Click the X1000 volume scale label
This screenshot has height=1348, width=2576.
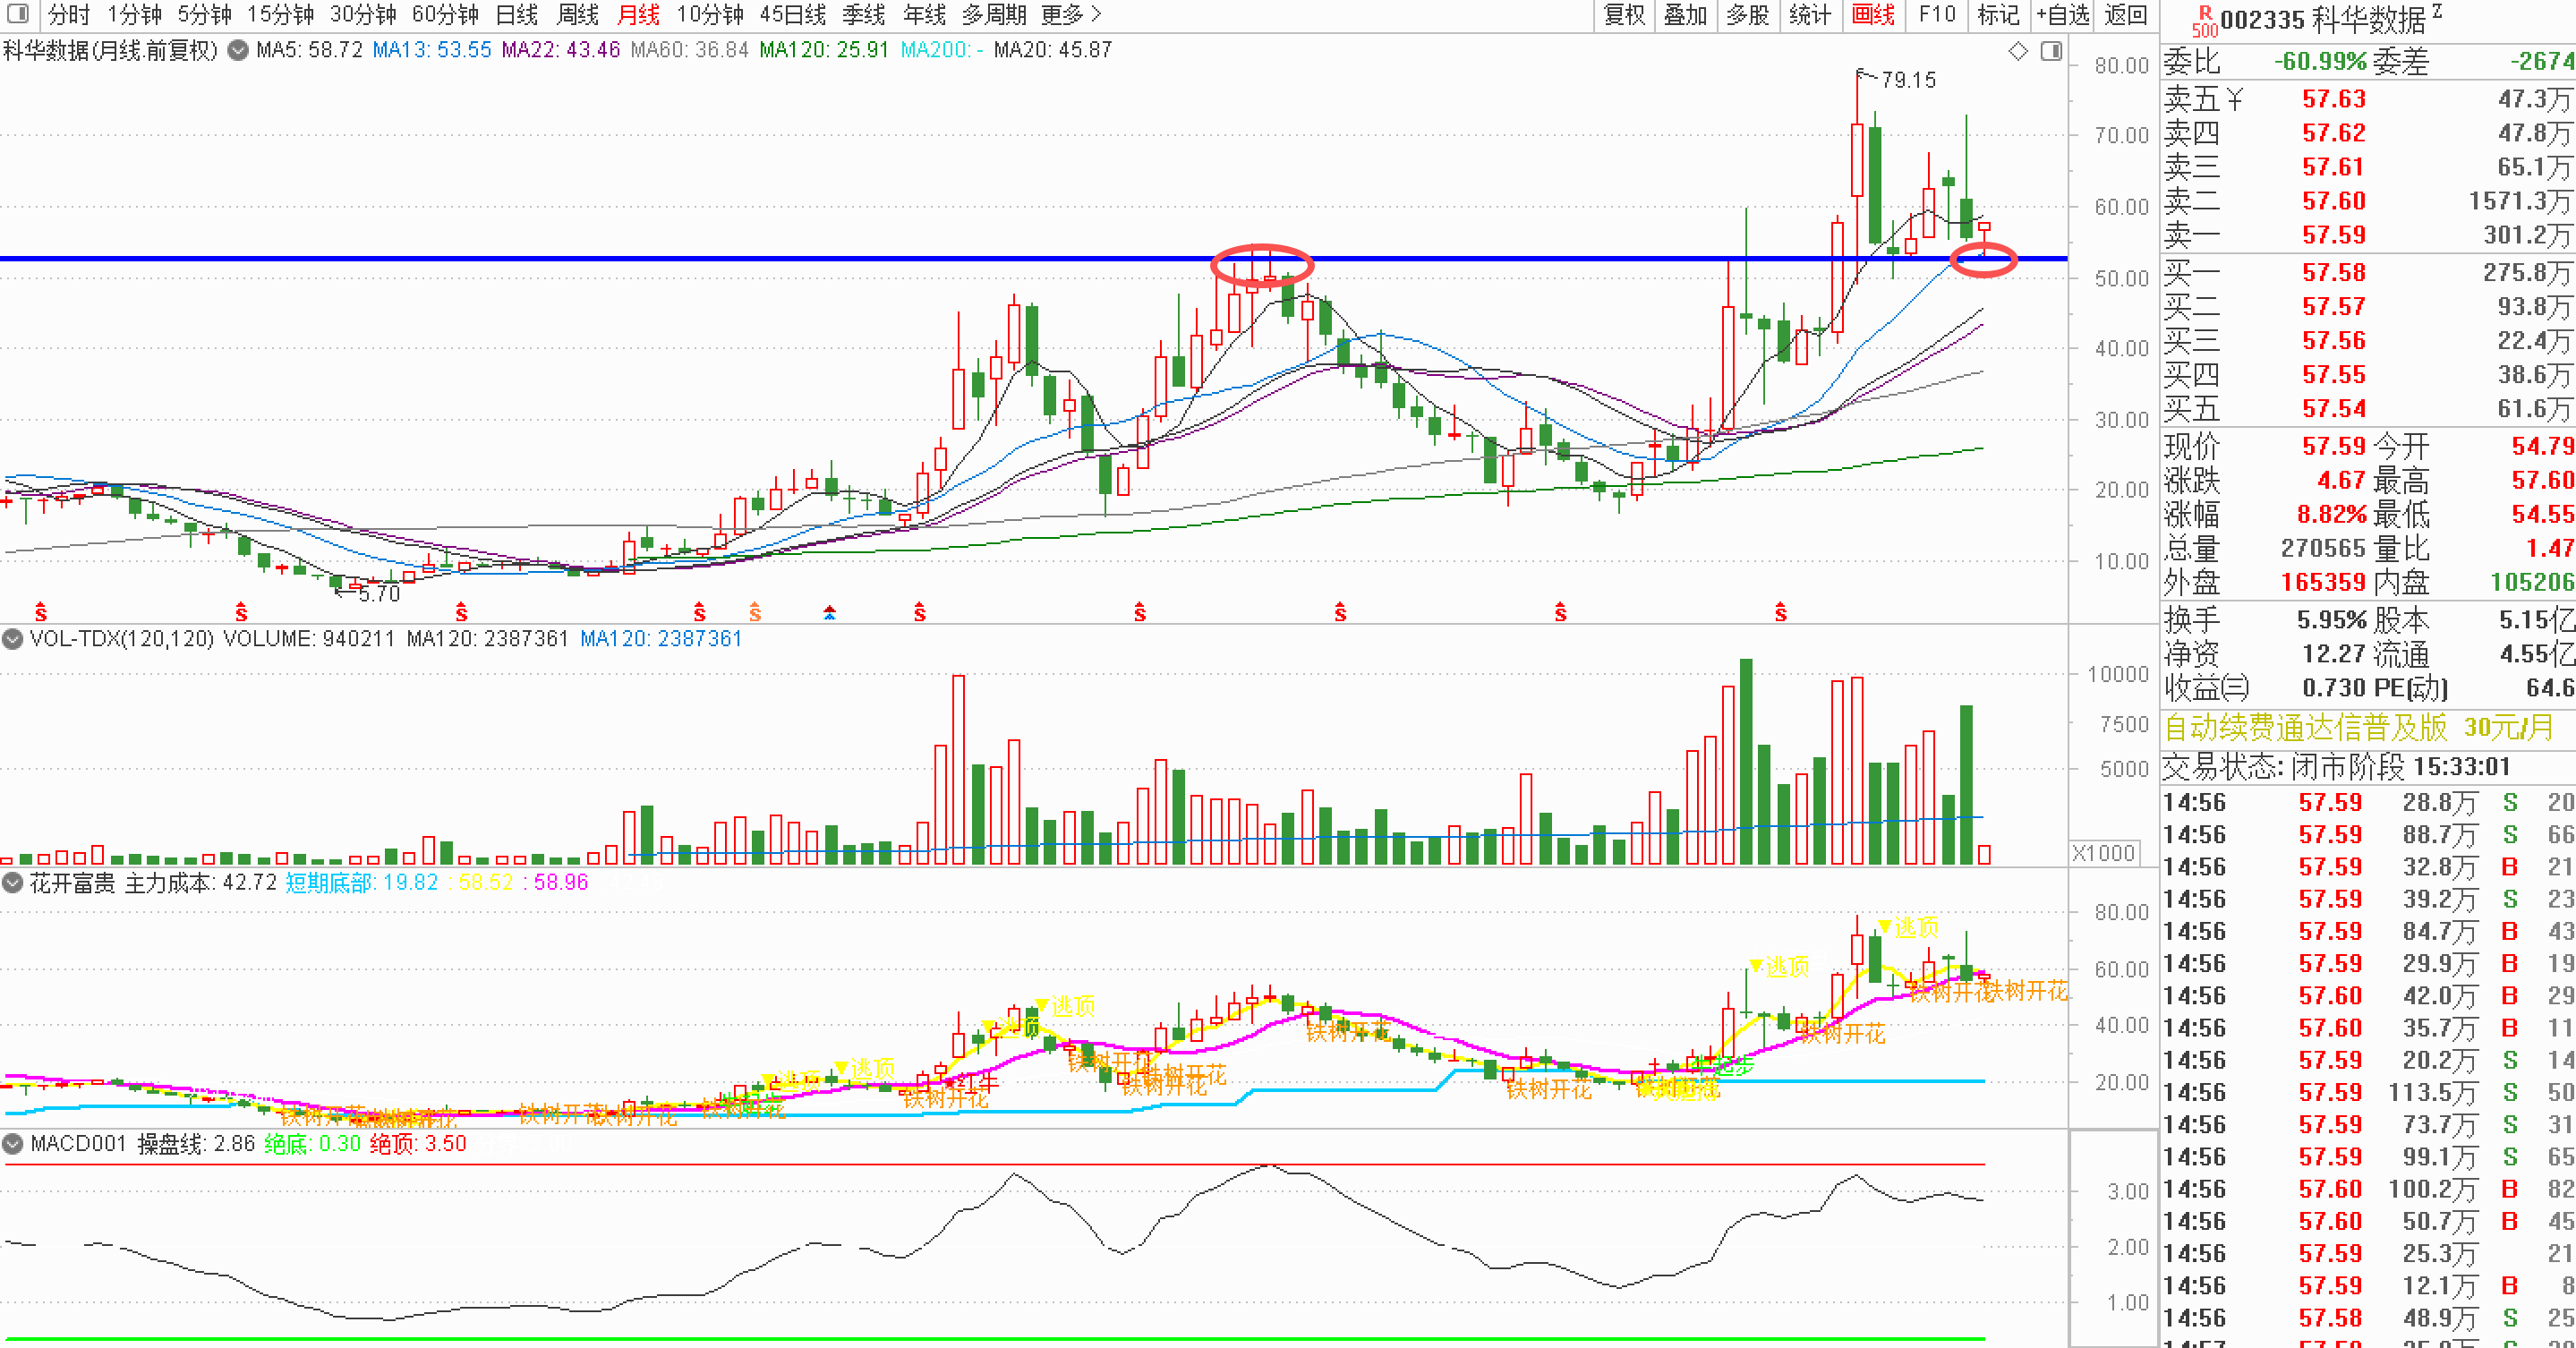2104,853
